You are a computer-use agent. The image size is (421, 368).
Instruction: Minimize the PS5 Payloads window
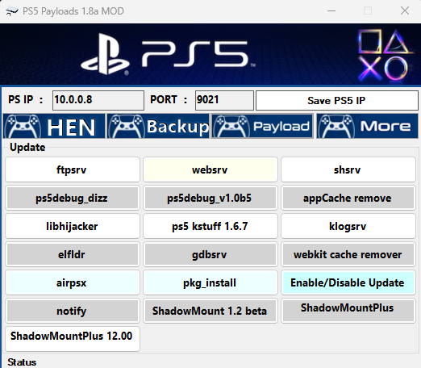coord(331,11)
